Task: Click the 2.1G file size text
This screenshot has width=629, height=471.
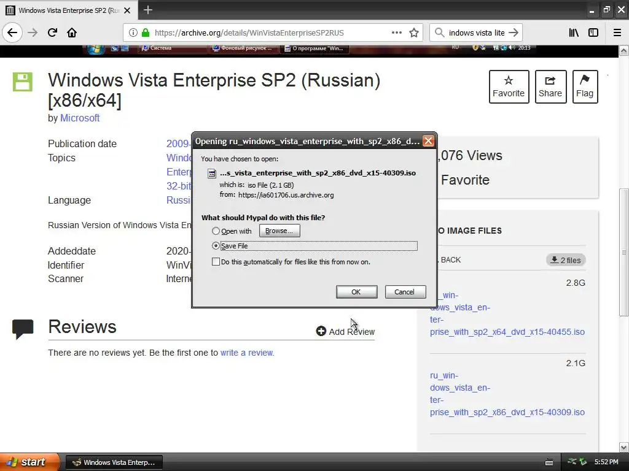Action: coord(576,363)
